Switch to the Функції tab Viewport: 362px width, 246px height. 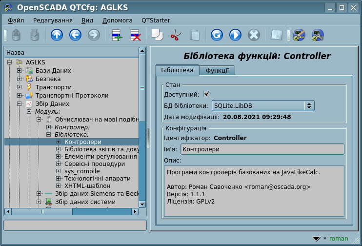[217, 71]
